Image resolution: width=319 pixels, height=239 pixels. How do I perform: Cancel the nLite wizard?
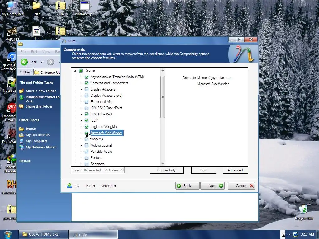click(241, 186)
